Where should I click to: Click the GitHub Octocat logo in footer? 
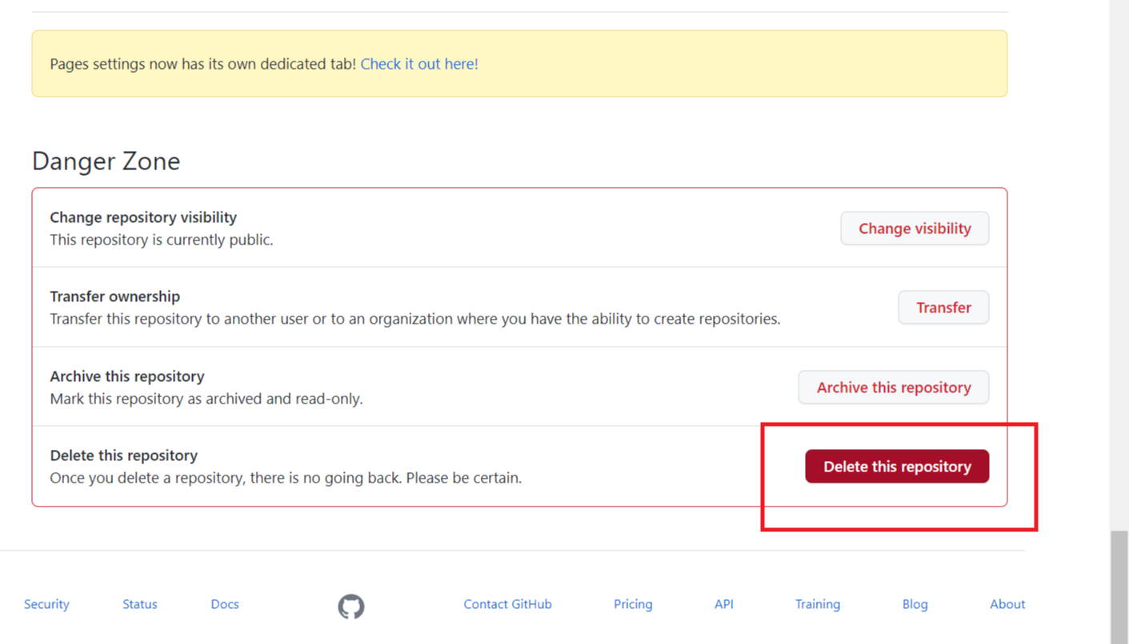[x=350, y=606]
